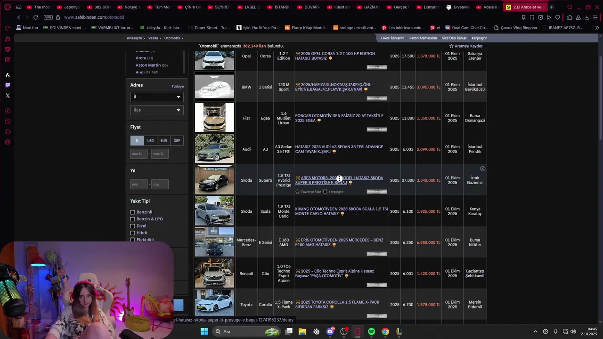Viewport: 603px width, 339px height.
Task: Open Size Özel İlanlar menu item
Action: pos(454,38)
